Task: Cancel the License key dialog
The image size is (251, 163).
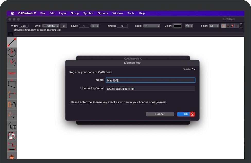Action: [160, 114]
